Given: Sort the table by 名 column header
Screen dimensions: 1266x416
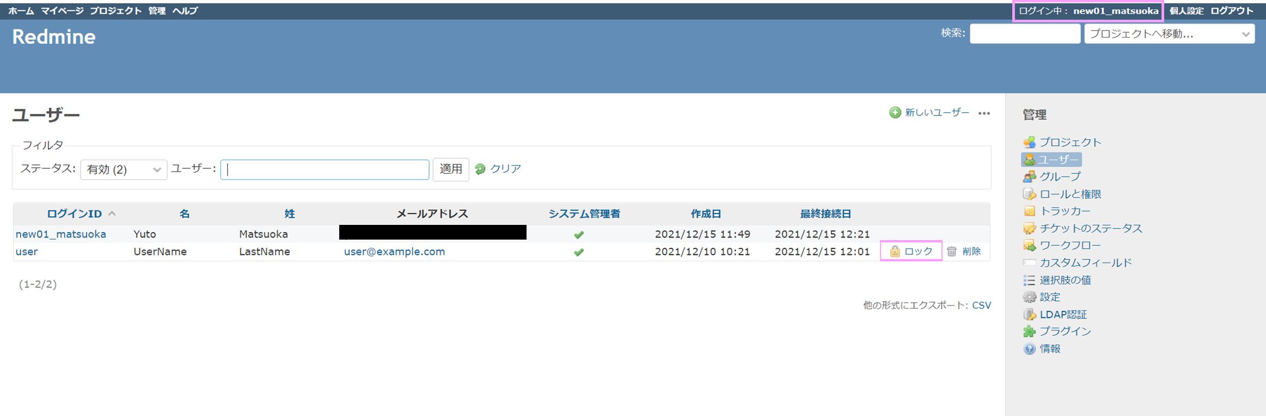Looking at the screenshot, I should 185,213.
